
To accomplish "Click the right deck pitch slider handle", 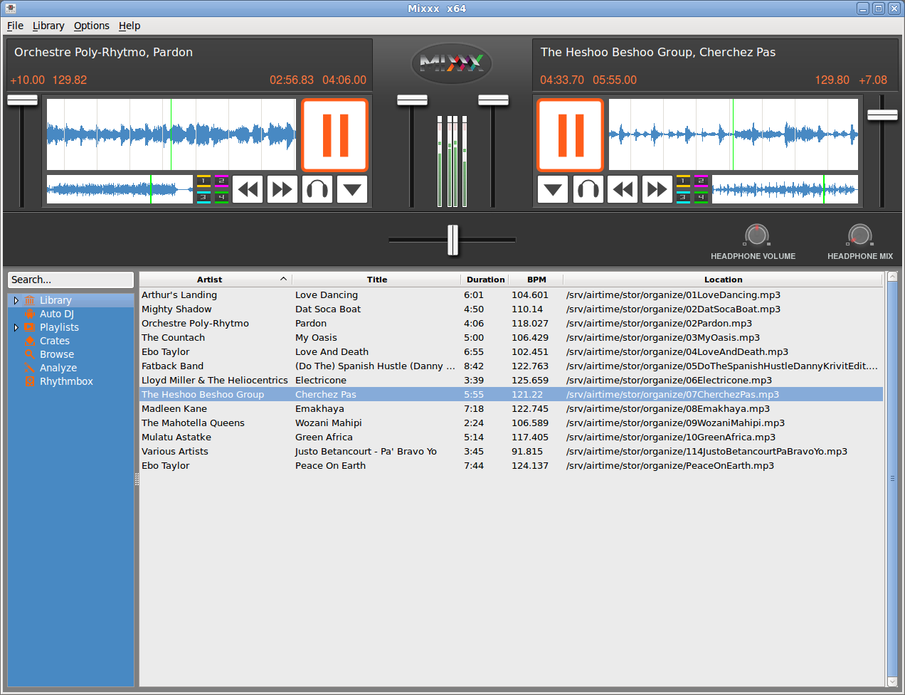I will [x=882, y=115].
